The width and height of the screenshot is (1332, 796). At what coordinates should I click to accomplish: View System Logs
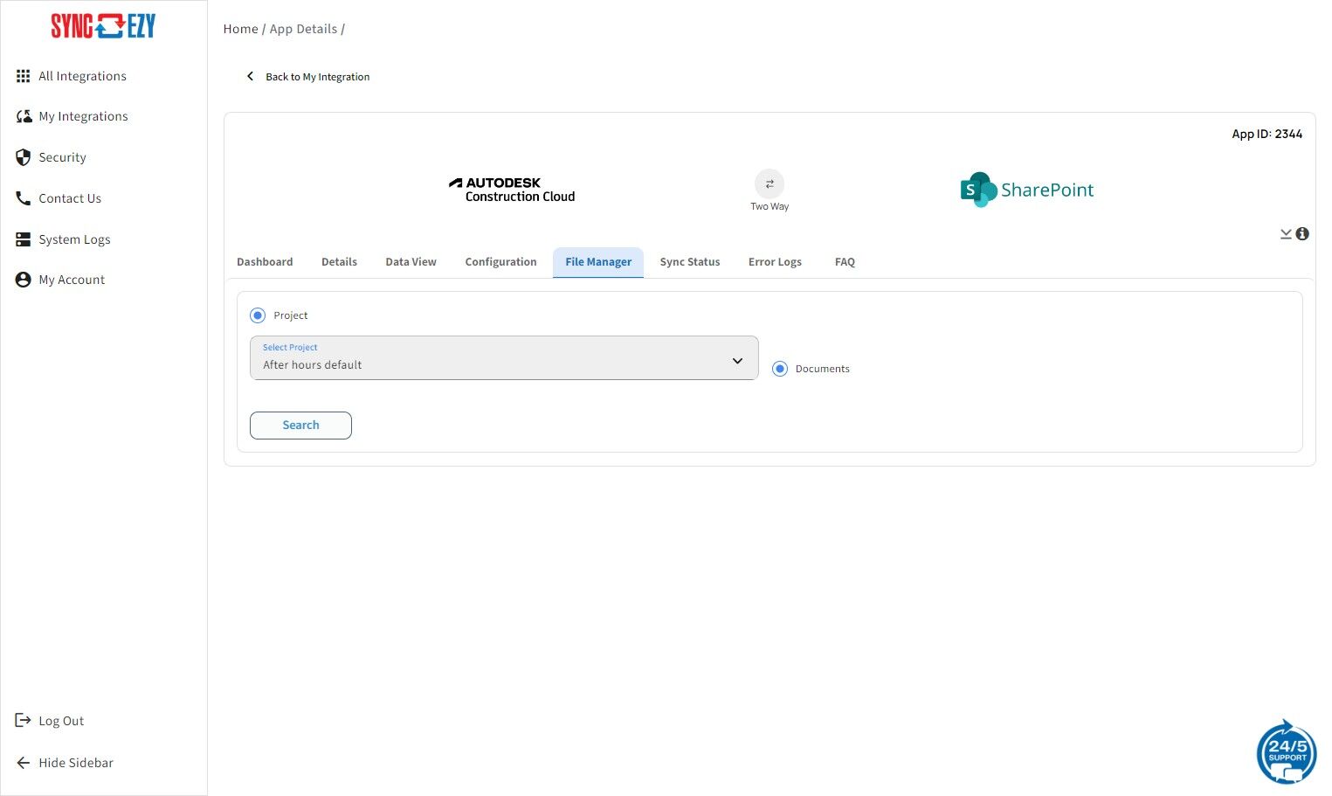coord(74,239)
